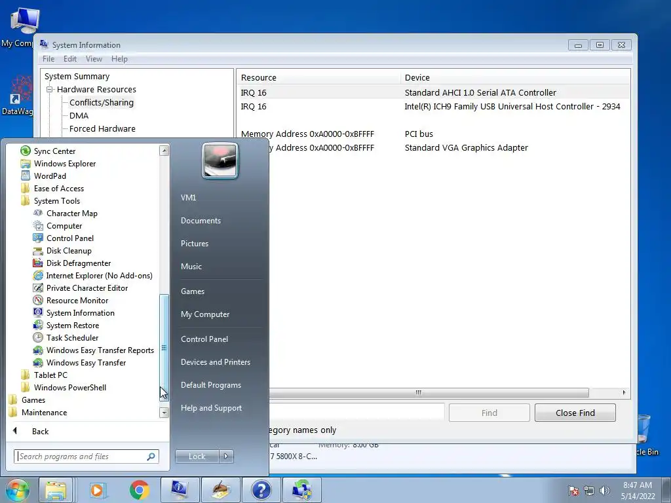Image resolution: width=671 pixels, height=503 pixels.
Task: Open System Restore
Action: 66,325
